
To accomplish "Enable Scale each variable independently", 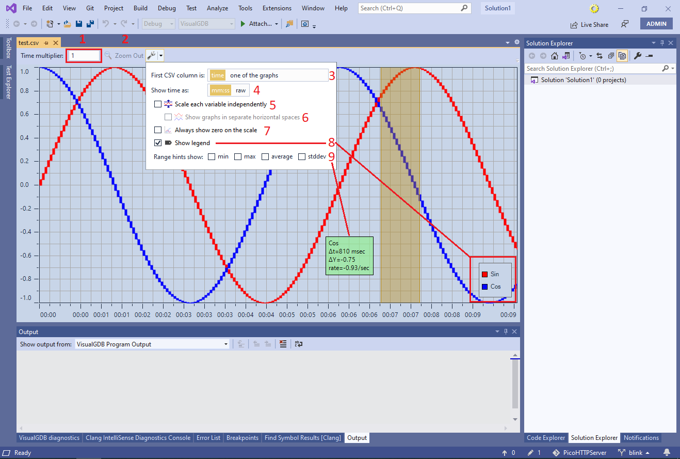I will (x=158, y=104).
